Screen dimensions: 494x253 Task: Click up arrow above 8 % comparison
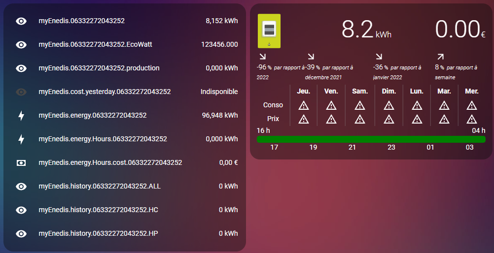(440, 56)
